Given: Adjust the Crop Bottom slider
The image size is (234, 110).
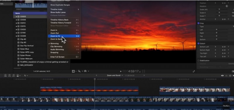Looking at the screenshot, I should click(x=222, y=39).
